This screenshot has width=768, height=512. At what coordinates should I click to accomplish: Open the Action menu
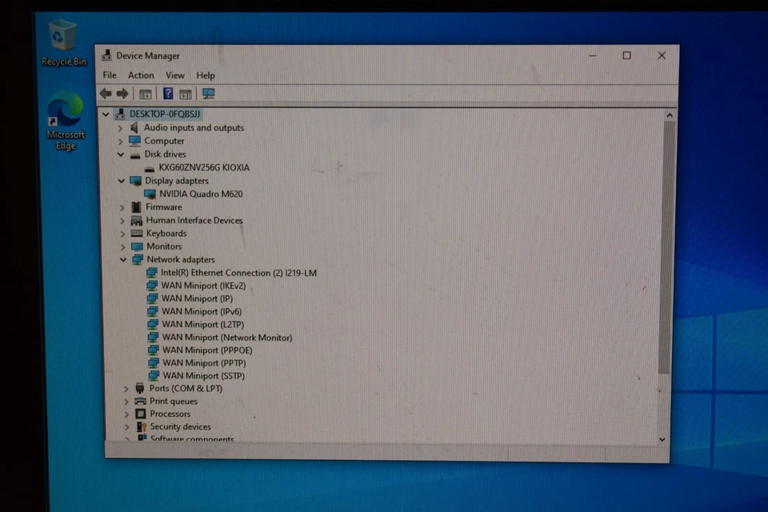pos(141,75)
